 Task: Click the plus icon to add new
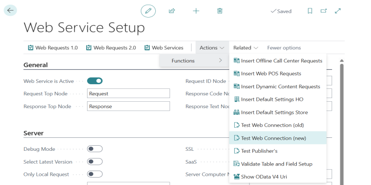(x=196, y=11)
